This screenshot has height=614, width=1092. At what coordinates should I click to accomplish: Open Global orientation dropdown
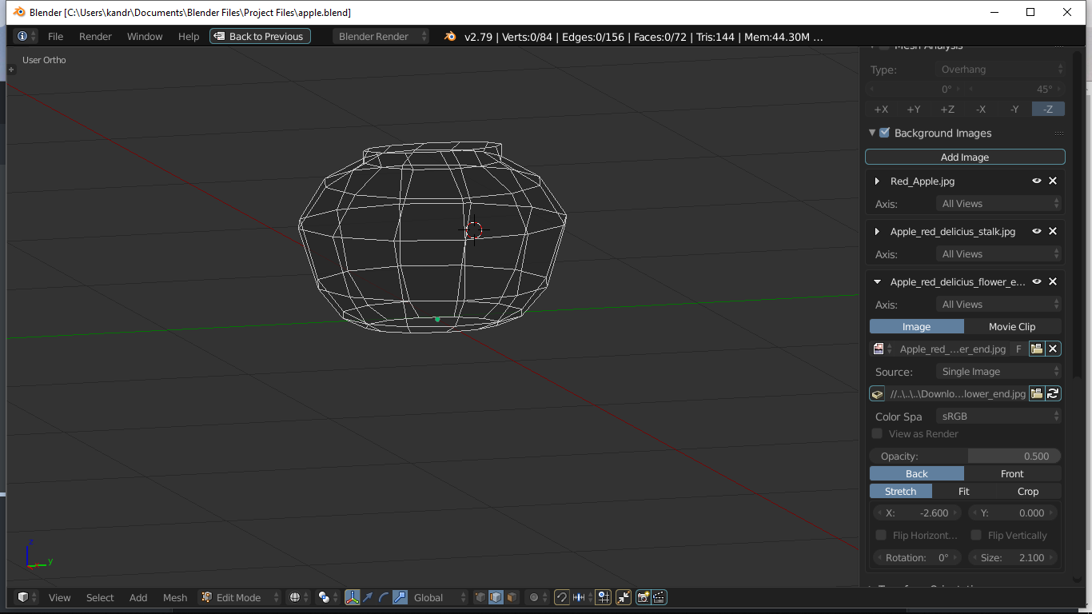[439, 597]
